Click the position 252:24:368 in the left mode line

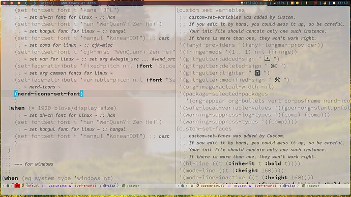tap(57, 186)
